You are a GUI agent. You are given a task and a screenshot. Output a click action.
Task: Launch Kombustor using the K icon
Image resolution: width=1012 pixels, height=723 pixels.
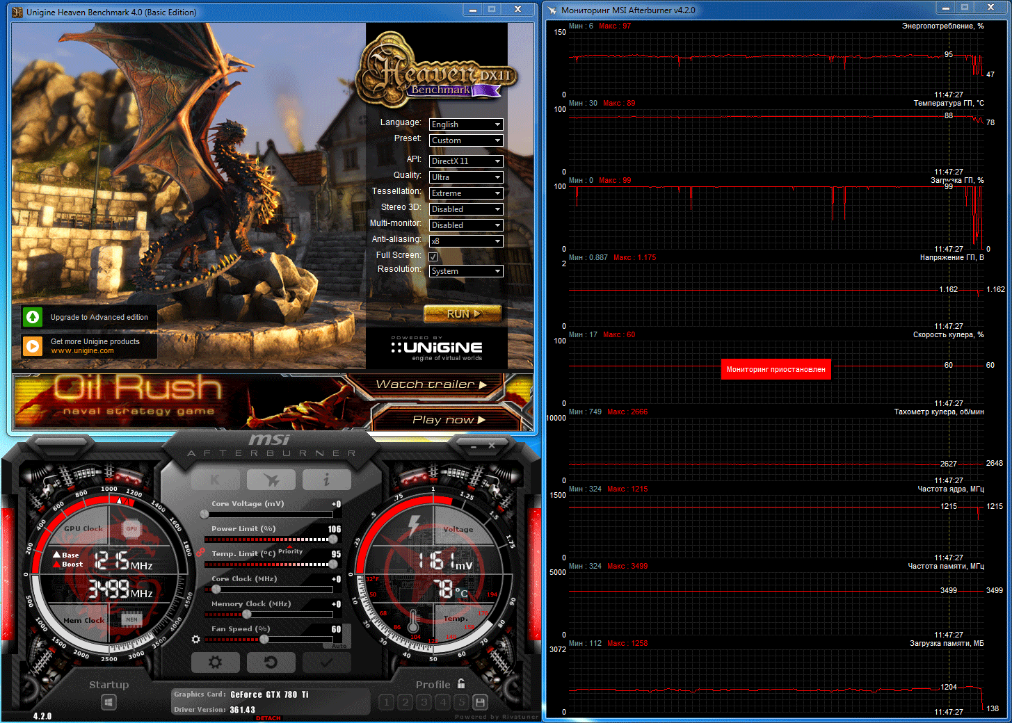click(216, 479)
